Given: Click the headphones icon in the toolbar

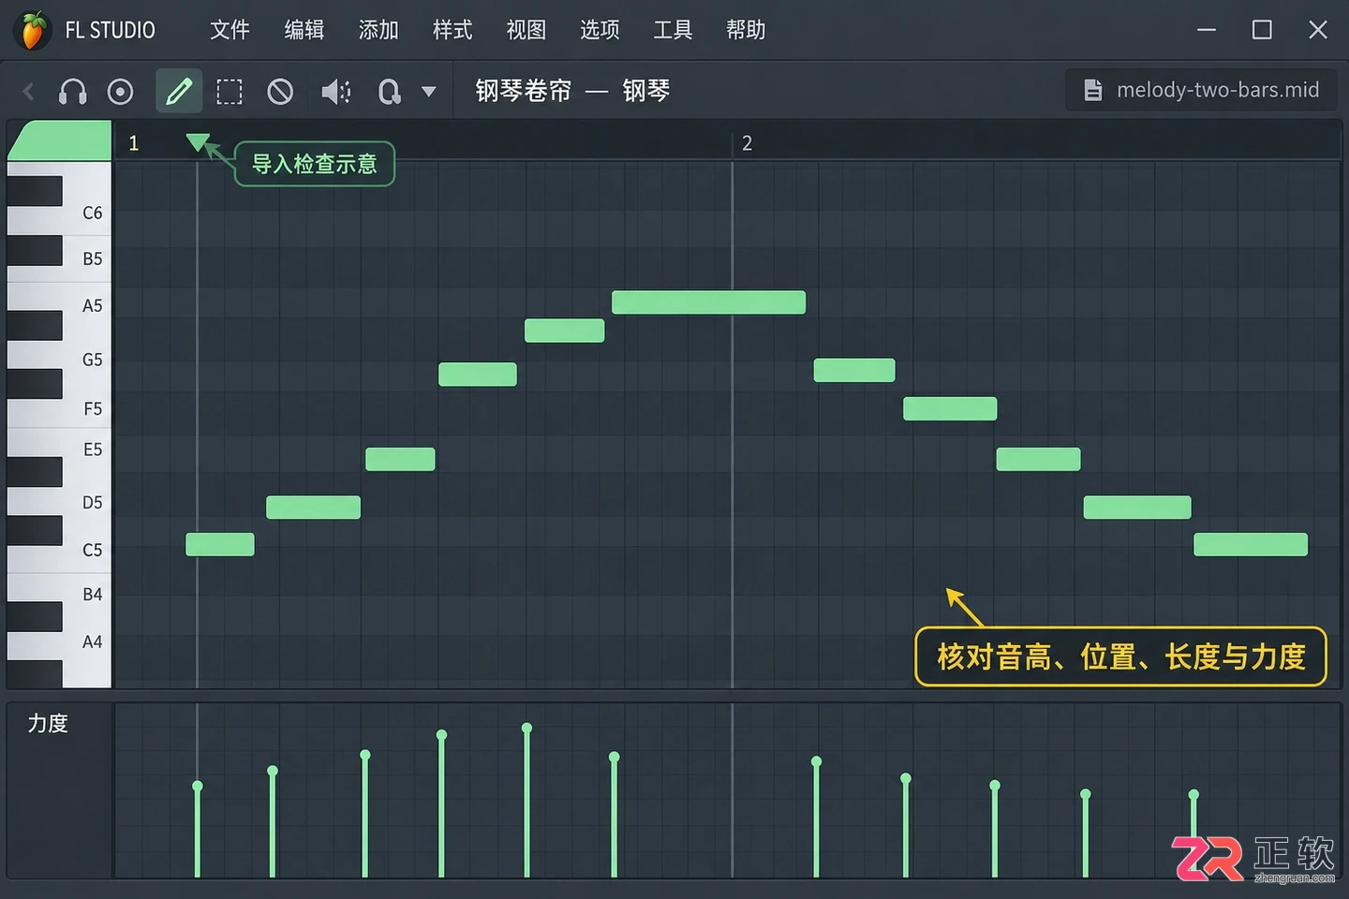Looking at the screenshot, I should pyautogui.click(x=72, y=91).
